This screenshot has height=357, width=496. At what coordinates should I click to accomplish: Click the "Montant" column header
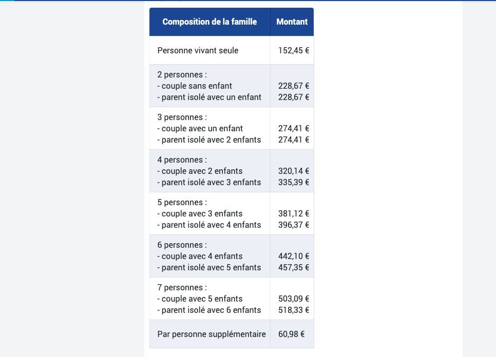point(292,22)
